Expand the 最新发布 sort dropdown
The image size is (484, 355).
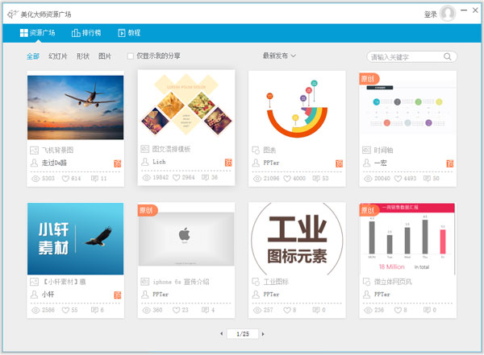tap(279, 56)
